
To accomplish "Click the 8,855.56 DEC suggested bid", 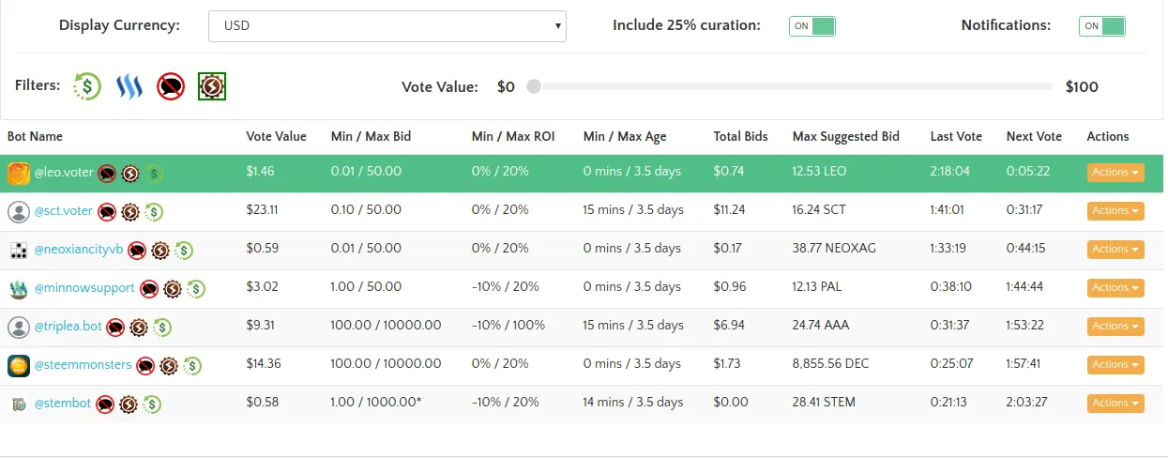I will [831, 364].
